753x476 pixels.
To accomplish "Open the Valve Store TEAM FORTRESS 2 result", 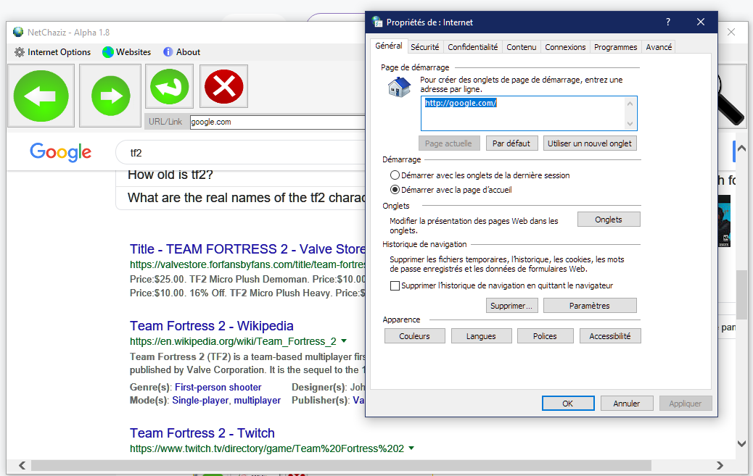I will [247, 249].
